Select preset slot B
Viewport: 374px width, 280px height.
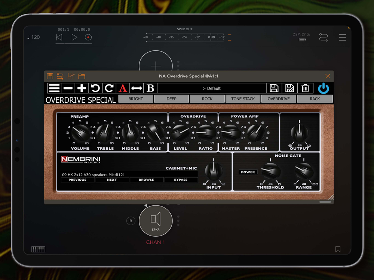tap(150, 88)
